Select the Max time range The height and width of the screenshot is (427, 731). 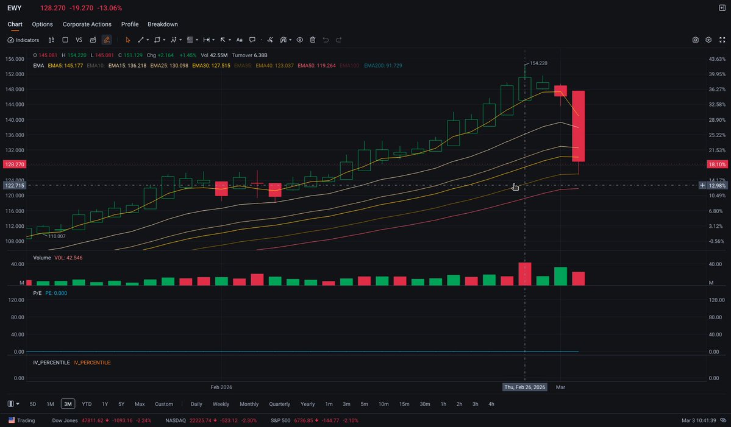coord(140,404)
